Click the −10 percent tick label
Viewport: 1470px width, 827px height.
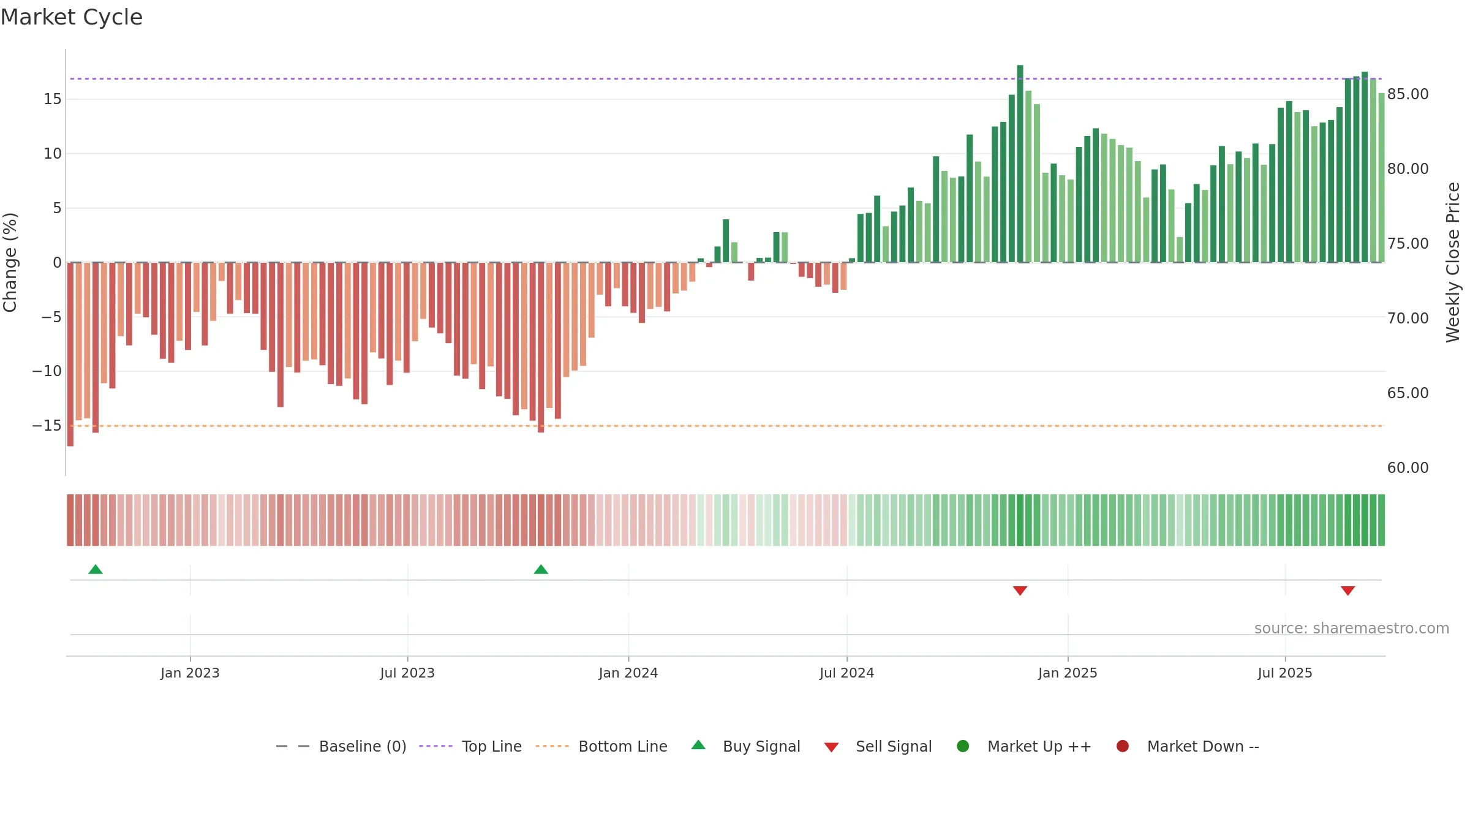(x=47, y=371)
